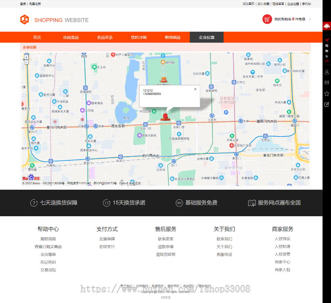
Task: Click the 天安门东 subway station icon
Action: coord(179,123)
